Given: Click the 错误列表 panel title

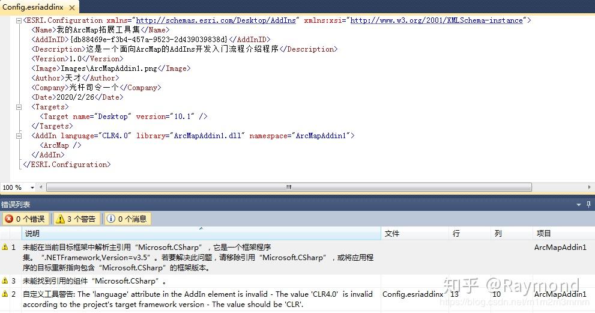Looking at the screenshot, I should [16, 205].
